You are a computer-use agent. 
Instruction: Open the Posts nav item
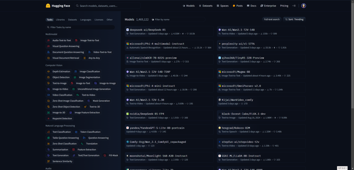(238, 6)
